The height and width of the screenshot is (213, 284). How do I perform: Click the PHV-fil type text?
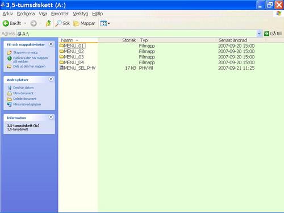[146, 68]
